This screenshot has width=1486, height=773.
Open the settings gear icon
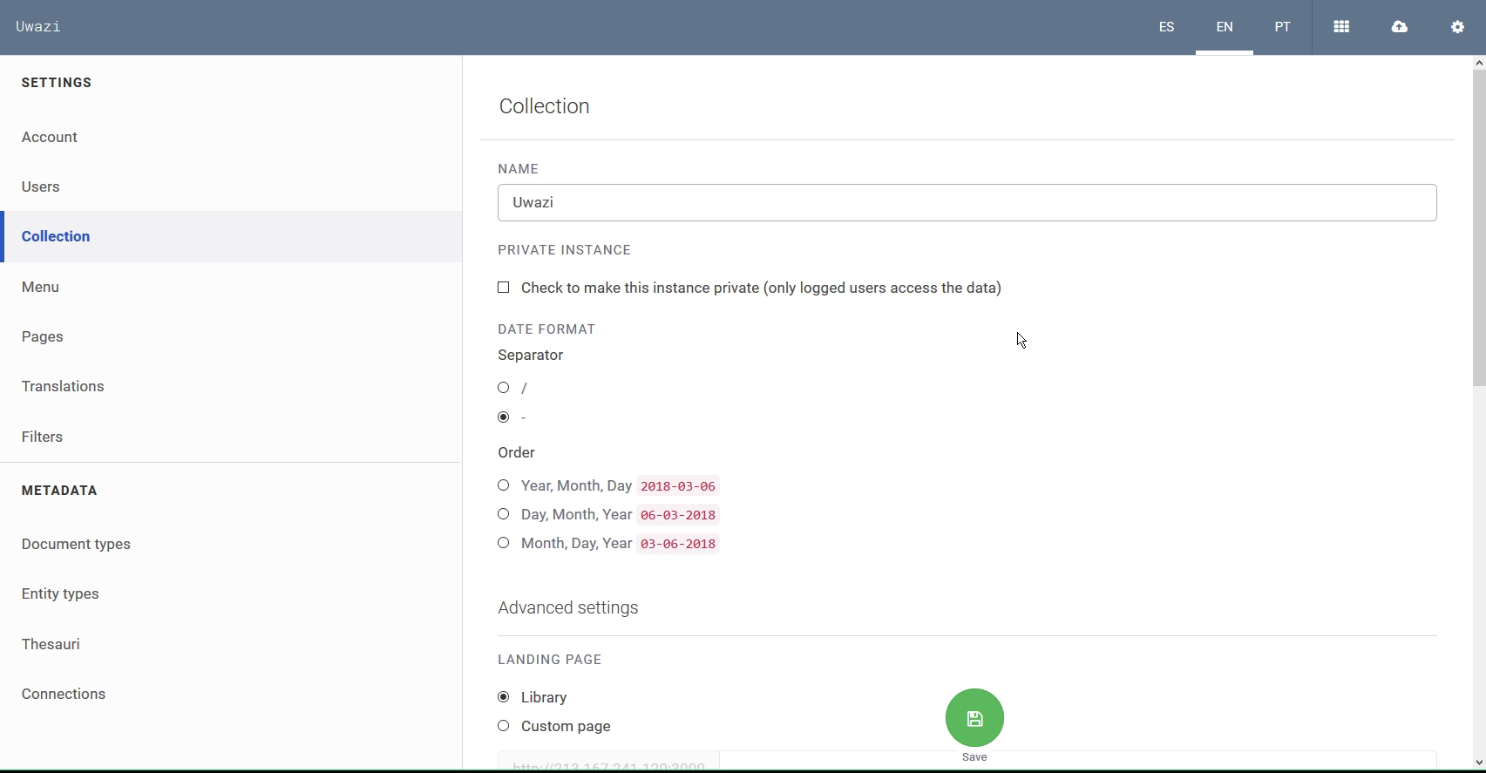(x=1457, y=27)
